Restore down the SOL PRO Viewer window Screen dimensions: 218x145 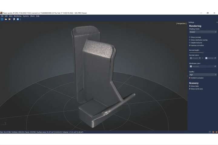(208, 13)
